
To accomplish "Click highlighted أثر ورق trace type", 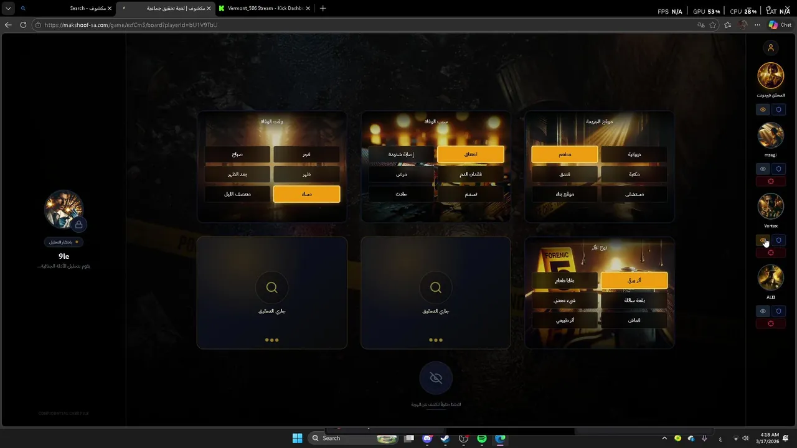I will point(634,281).
